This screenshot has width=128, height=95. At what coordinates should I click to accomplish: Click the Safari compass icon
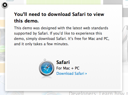[47, 67]
